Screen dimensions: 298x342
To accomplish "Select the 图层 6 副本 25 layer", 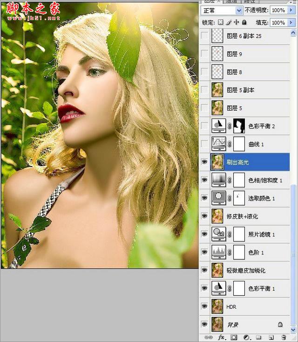I will coord(250,36).
